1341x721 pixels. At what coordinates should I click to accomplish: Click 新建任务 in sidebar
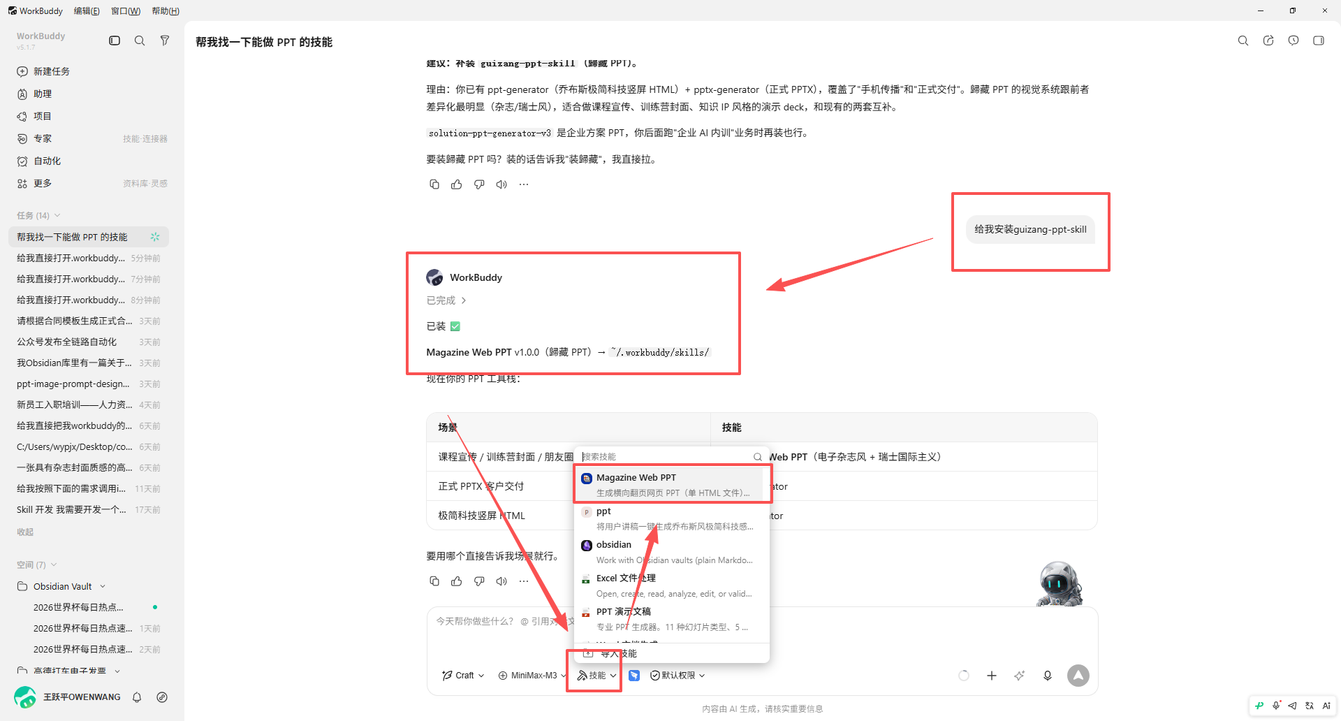(x=89, y=71)
